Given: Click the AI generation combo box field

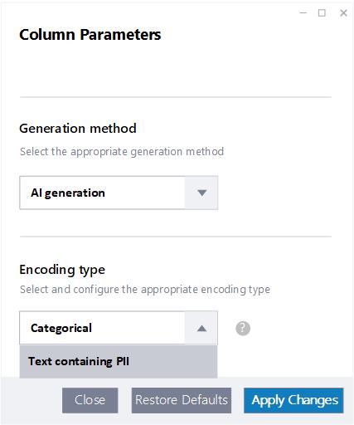Looking at the screenshot, I should point(119,193).
